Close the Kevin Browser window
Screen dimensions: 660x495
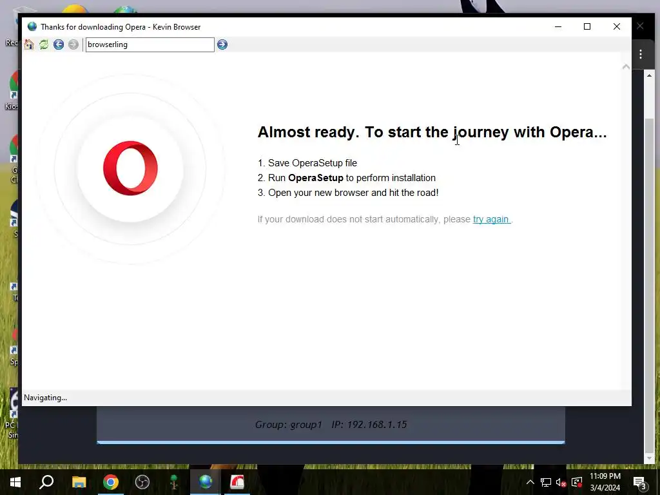tap(617, 26)
